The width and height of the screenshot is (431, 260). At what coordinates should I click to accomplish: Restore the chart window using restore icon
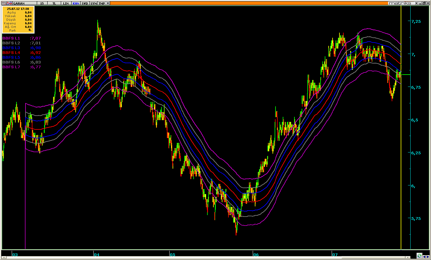coord(424,3)
